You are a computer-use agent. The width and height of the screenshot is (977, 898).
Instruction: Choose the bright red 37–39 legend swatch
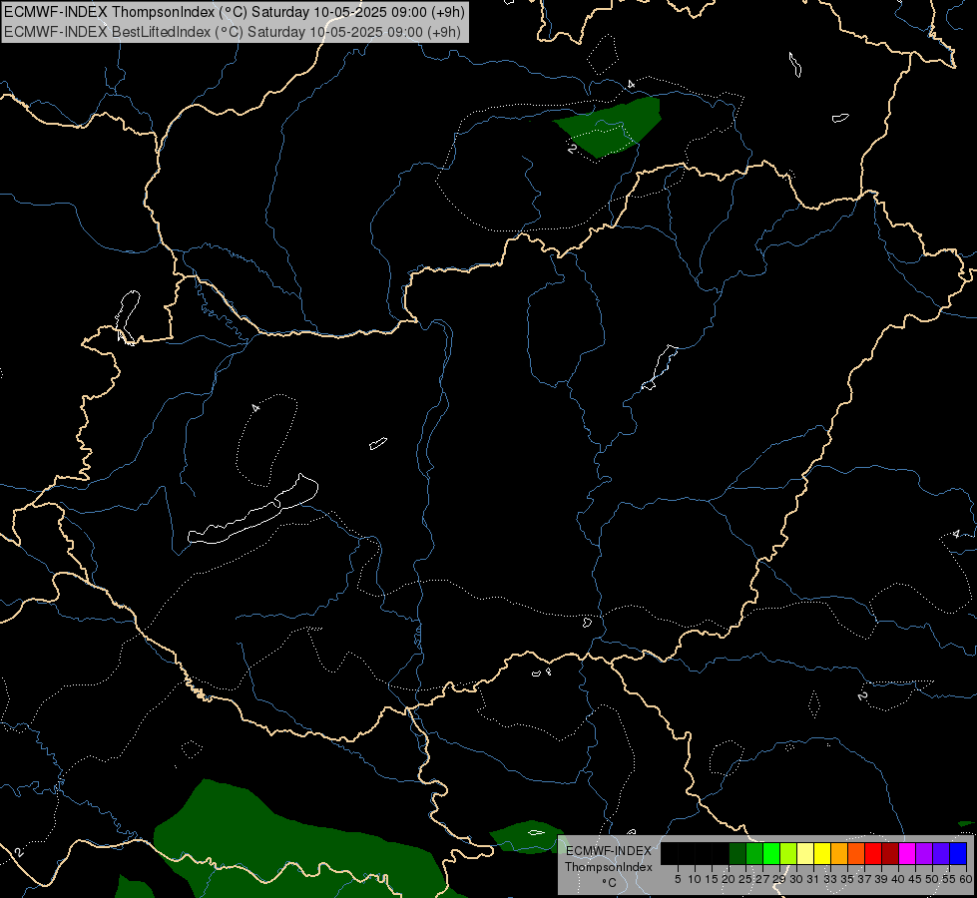coord(873,854)
